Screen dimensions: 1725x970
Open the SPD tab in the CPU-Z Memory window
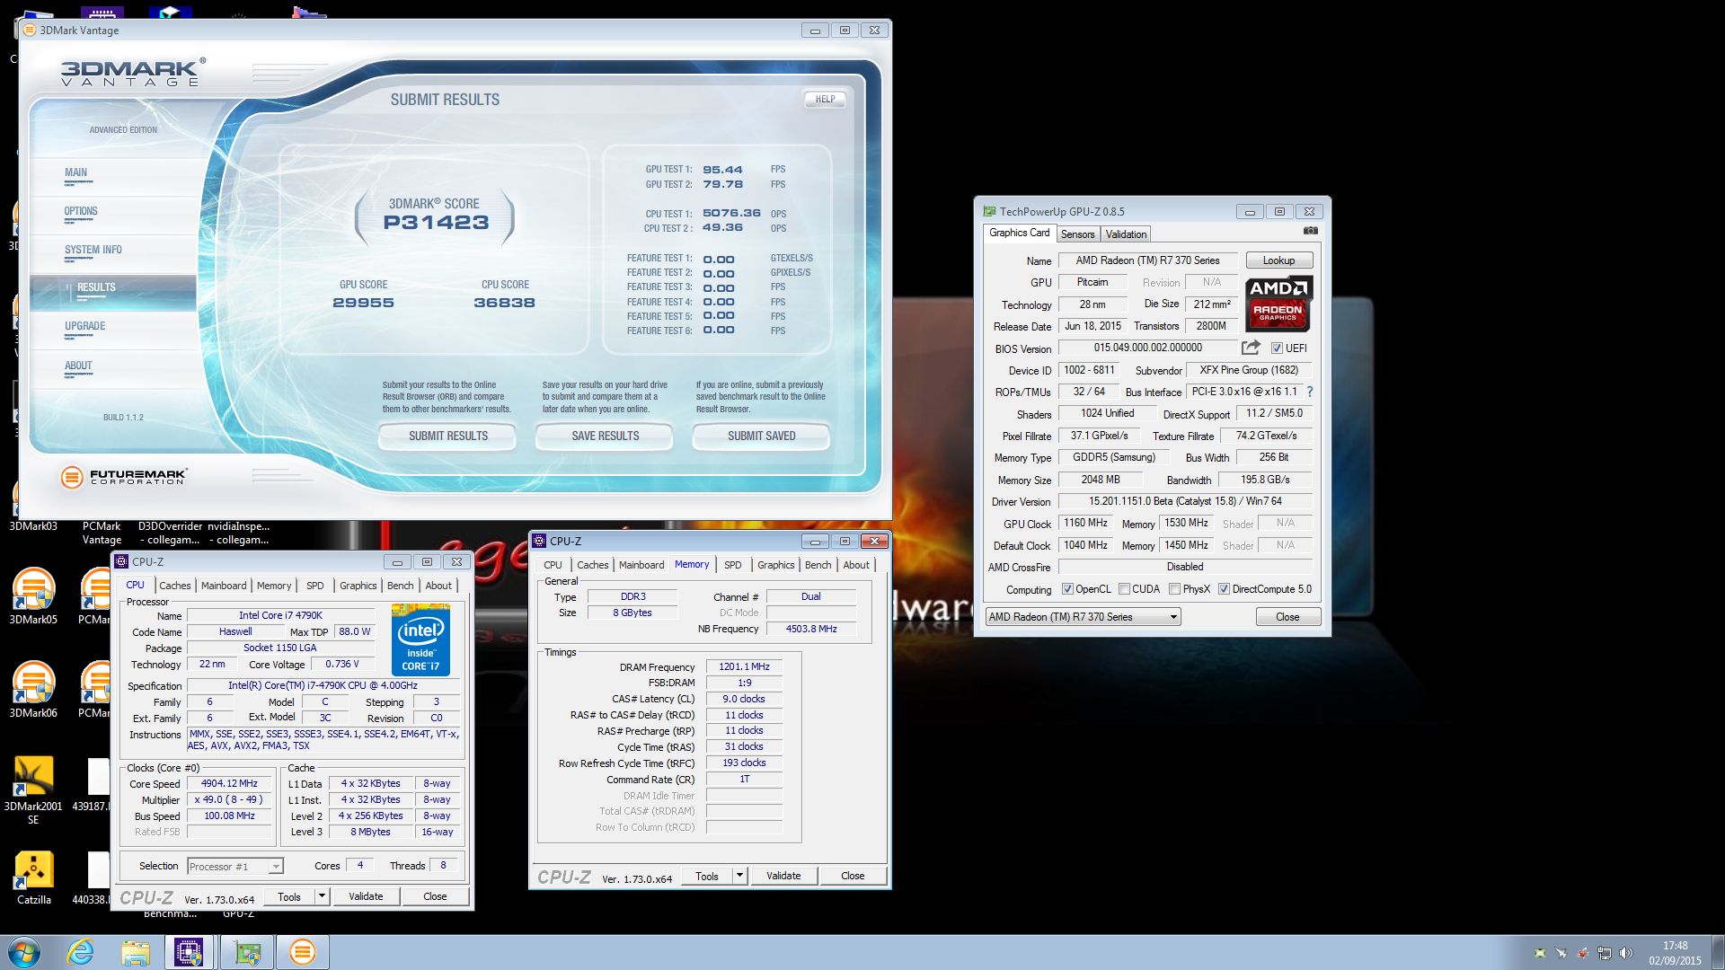[733, 565]
